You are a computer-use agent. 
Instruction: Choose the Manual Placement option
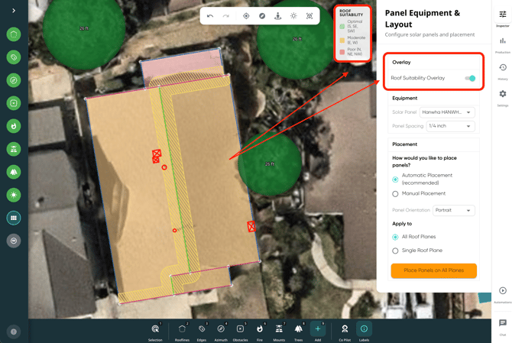395,194
